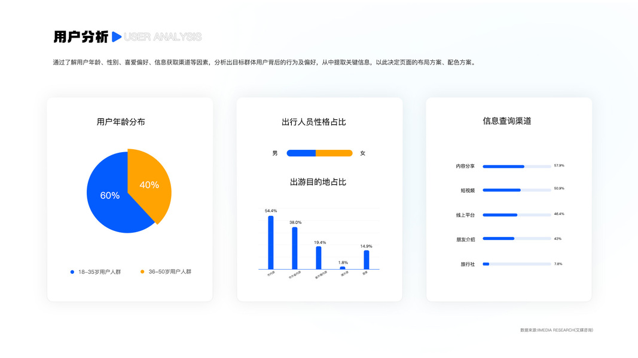Click the 43% value

pyautogui.click(x=557, y=239)
